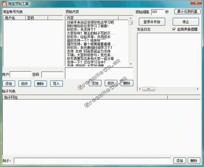
Task: Focus the 用户 text field
Action: tap(20, 75)
